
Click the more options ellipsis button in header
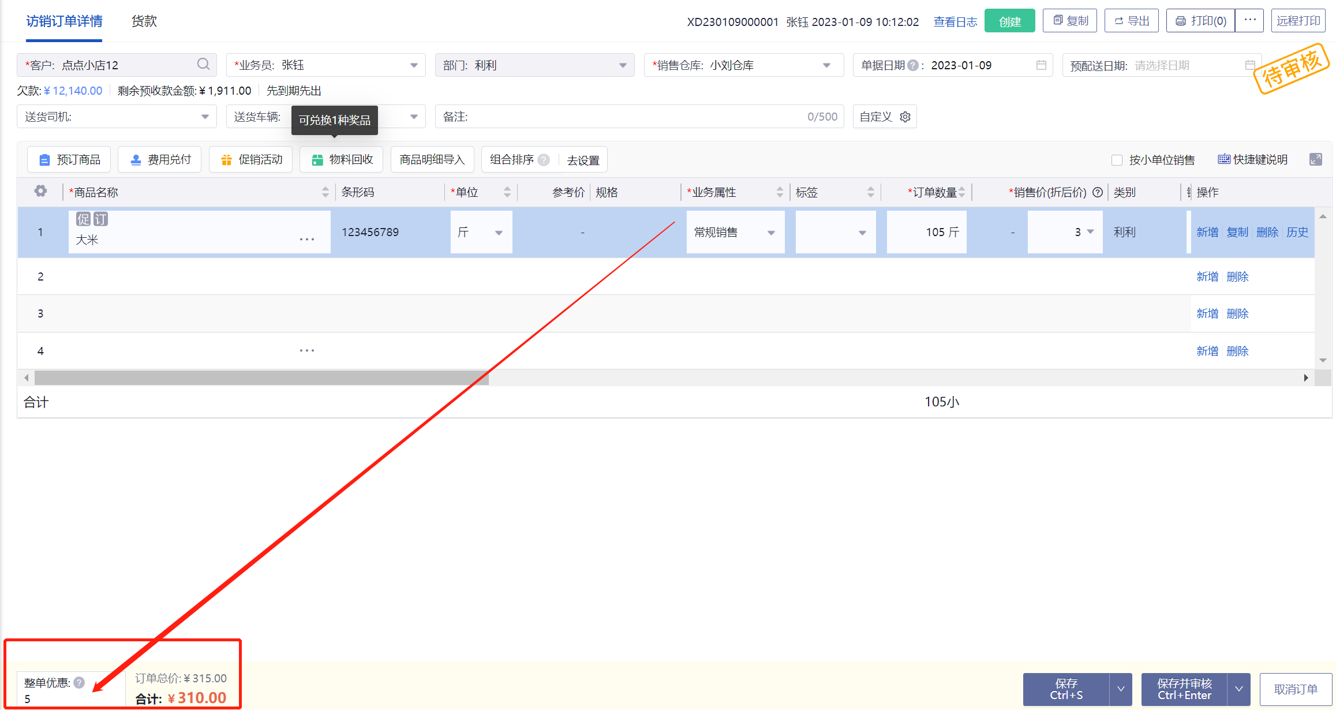click(1249, 21)
